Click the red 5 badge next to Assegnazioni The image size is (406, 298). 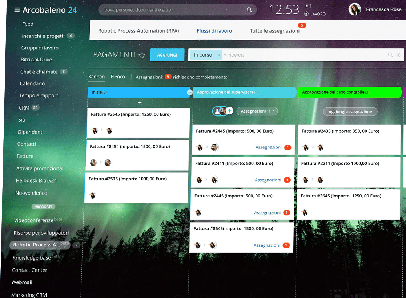(x=168, y=77)
